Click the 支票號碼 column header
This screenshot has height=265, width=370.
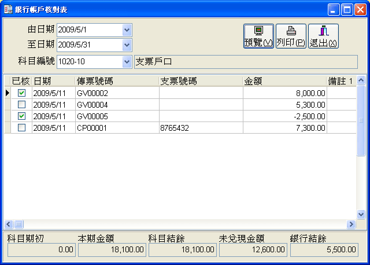201,81
